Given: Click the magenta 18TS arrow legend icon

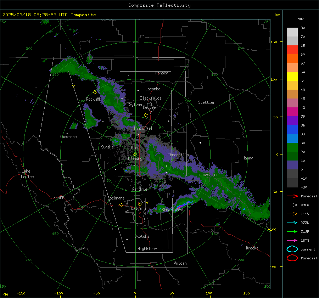Looking at the screenshot, I should pos(292,241).
